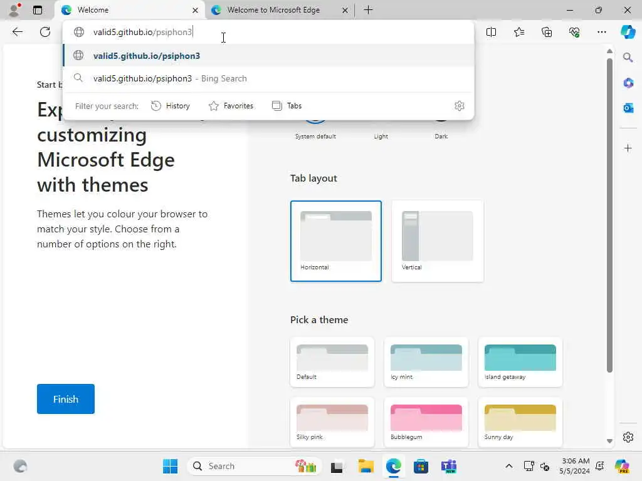Open sidebar settings gear at bottom
Viewport: 642px width, 481px height.
click(628, 437)
